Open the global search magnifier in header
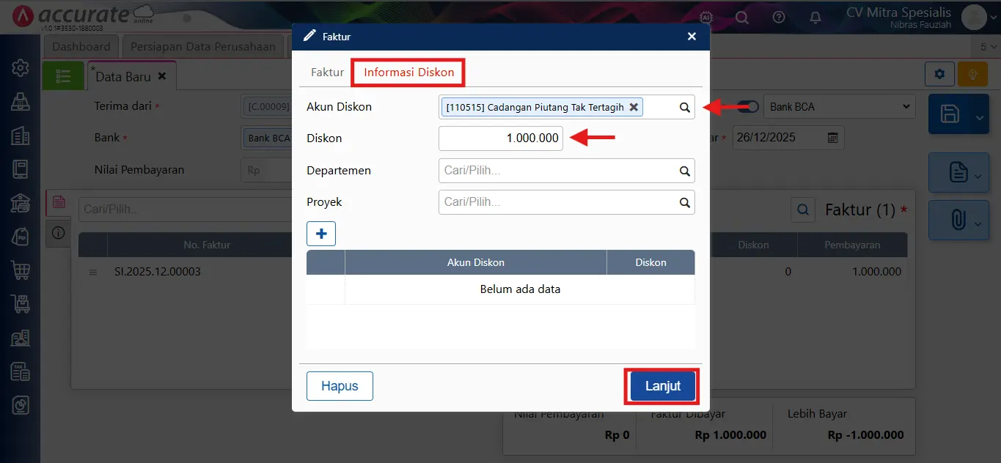The width and height of the screenshot is (1001, 463). tap(742, 17)
